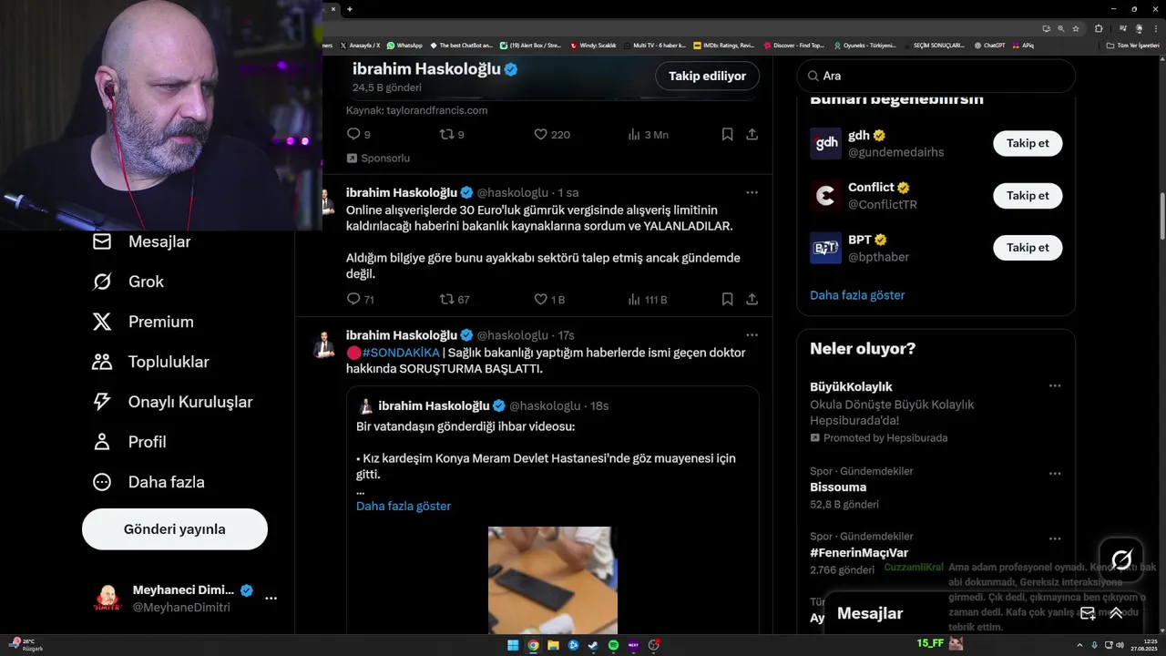The image size is (1166, 656).
Task: Open the floating Grok button
Action: pyautogui.click(x=1122, y=559)
